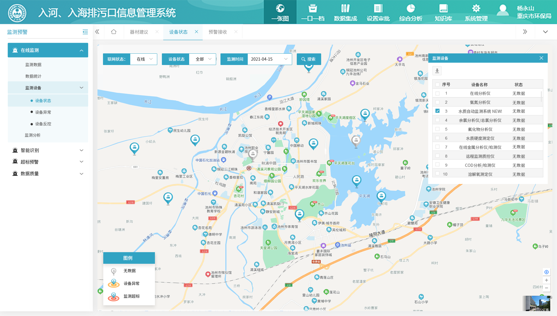Check the 氟化物分析仪 row checkbox
557x316 pixels.
coord(437,129)
